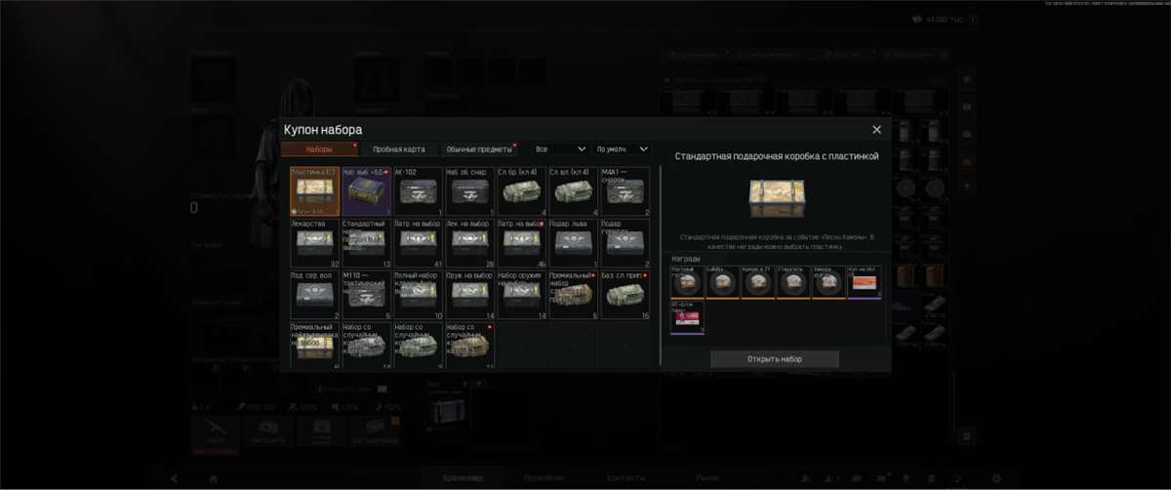Select the red coupon reward item
The image size is (1171, 490).
865,282
